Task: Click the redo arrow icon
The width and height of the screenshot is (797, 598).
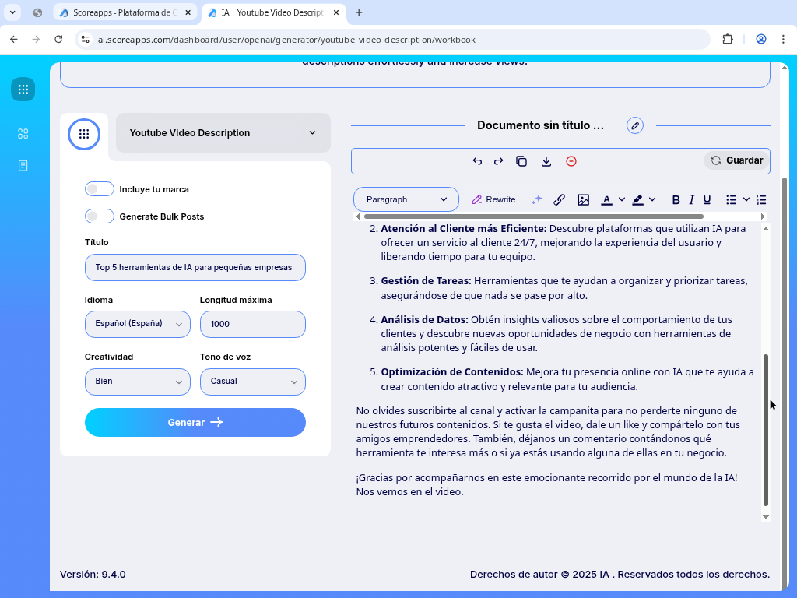Action: pyautogui.click(x=499, y=161)
